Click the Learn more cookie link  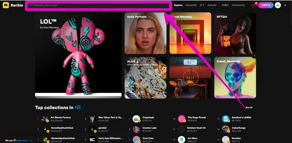22,140
